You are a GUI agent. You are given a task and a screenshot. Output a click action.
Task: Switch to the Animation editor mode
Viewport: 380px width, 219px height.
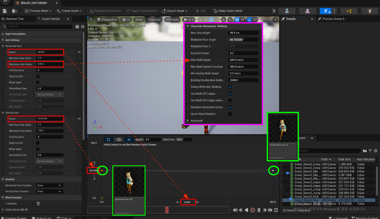326,11
